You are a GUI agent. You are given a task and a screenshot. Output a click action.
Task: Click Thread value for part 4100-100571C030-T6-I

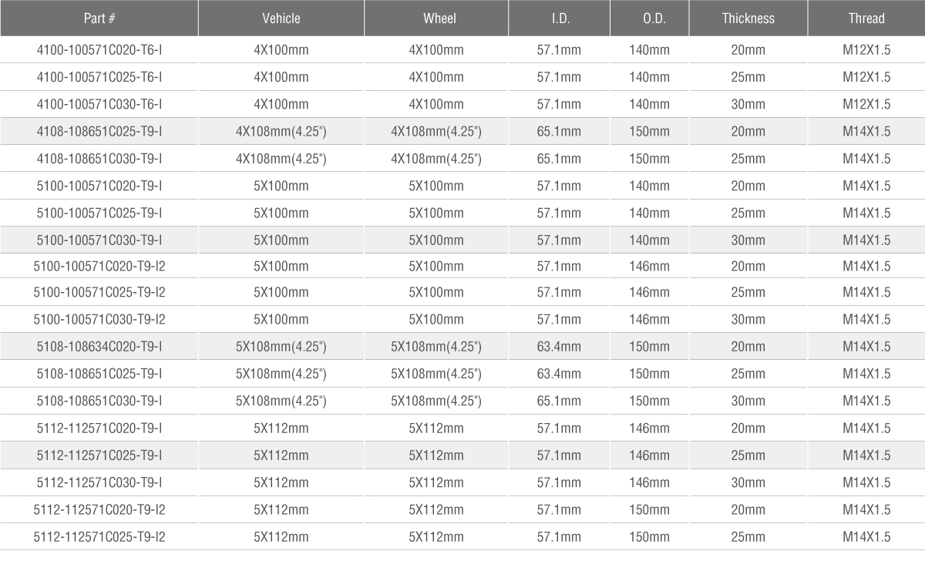pos(866,104)
